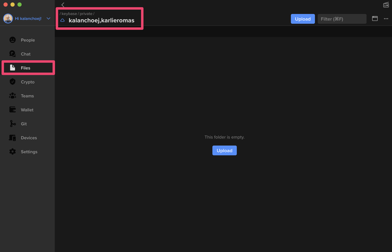Select the Teams label in the sidebar
This screenshot has width=392, height=252.
tap(27, 96)
